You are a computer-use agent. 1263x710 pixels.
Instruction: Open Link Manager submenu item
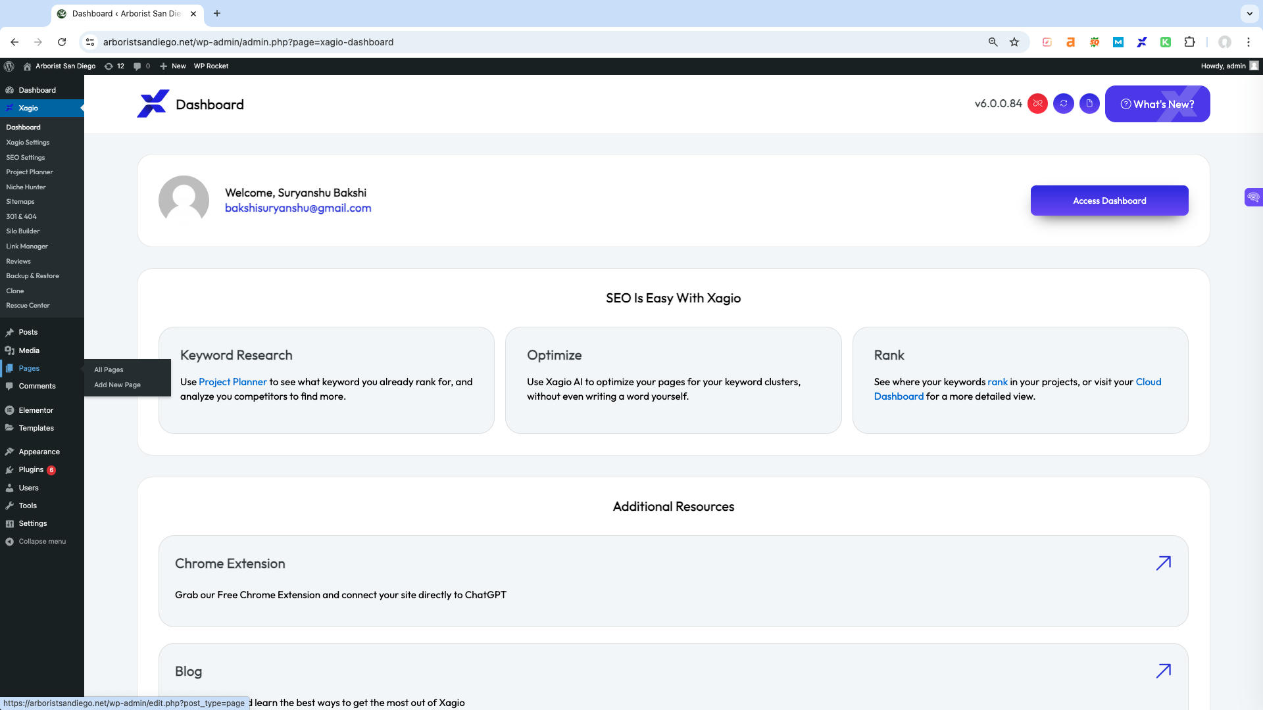point(27,246)
